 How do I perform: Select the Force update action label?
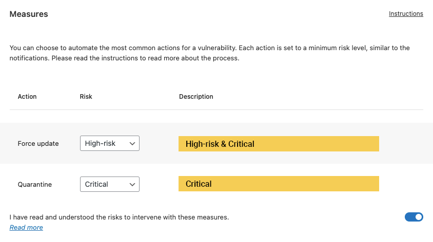pos(38,144)
